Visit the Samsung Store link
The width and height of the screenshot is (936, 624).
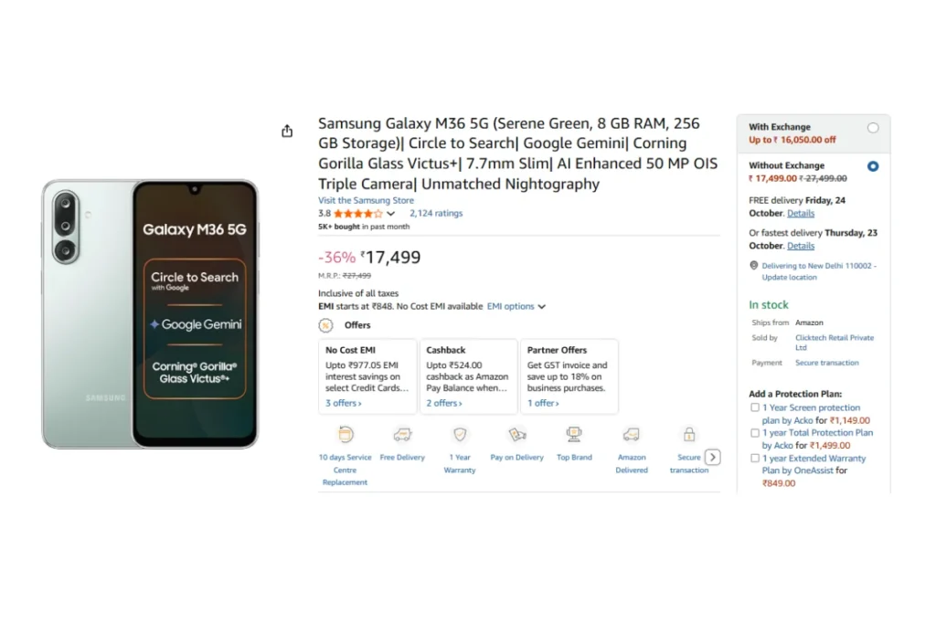tap(366, 200)
